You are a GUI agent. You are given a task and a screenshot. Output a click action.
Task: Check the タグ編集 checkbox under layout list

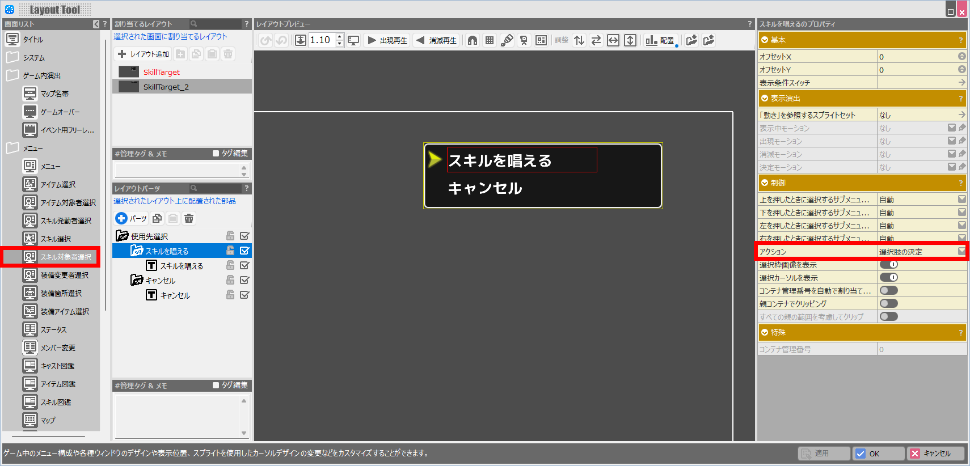216,153
